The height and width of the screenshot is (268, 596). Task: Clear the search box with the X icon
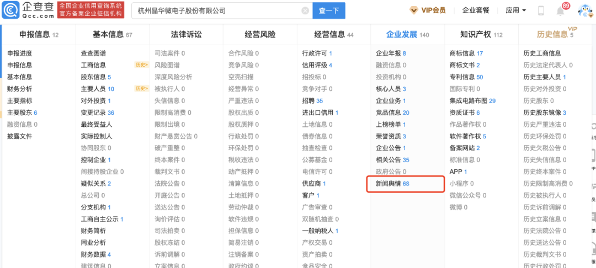click(305, 10)
